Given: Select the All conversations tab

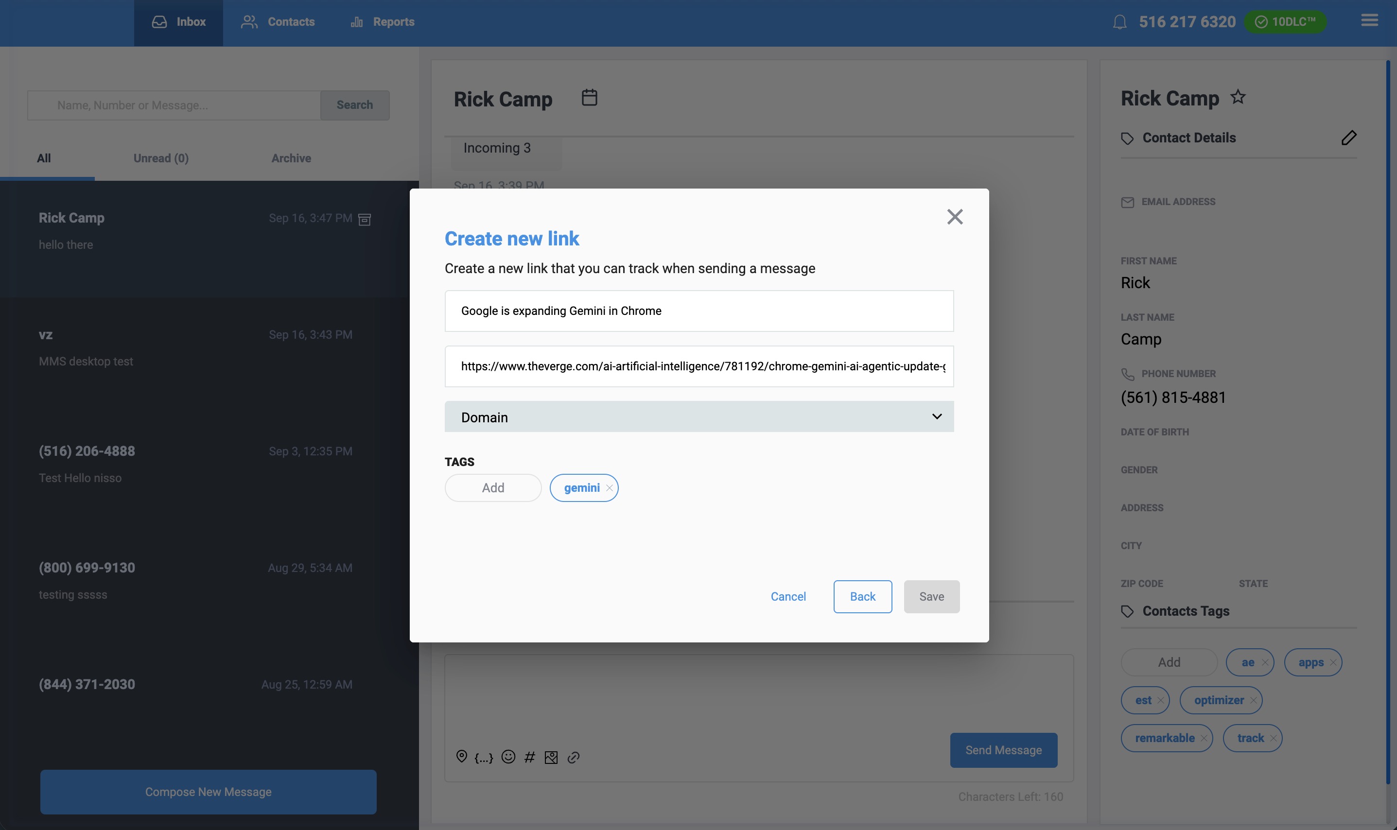Looking at the screenshot, I should tap(44, 158).
